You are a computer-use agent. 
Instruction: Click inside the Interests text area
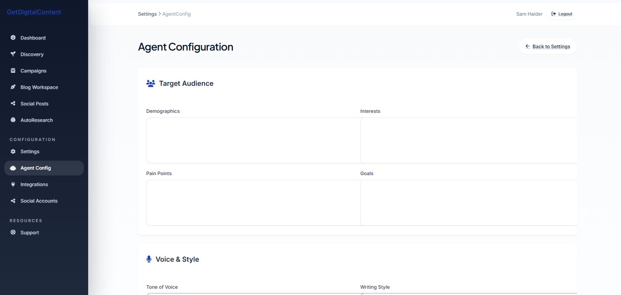pos(468,140)
